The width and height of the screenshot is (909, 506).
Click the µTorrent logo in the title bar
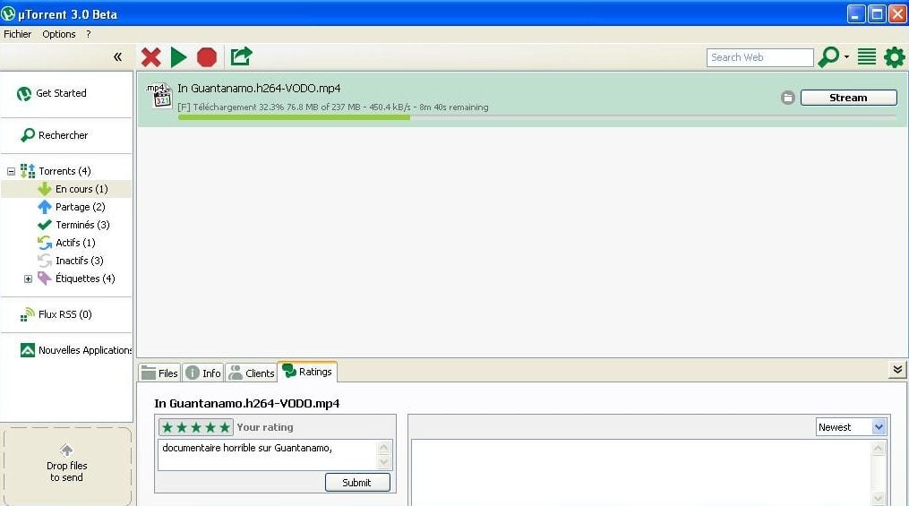pos(8,13)
